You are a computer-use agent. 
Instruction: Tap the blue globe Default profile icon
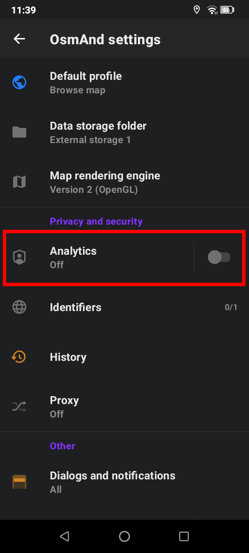click(x=19, y=83)
